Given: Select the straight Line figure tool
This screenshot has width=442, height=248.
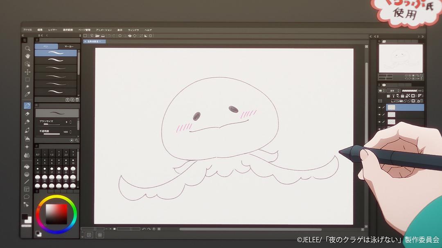Looking at the screenshot, I should pos(27,182).
